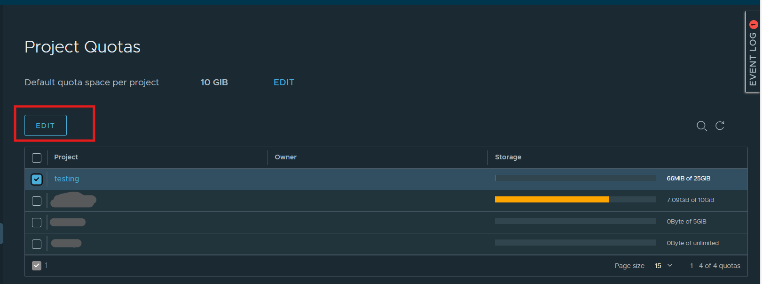Toggle the select-all checkbox in header
762x284 pixels.
37,158
